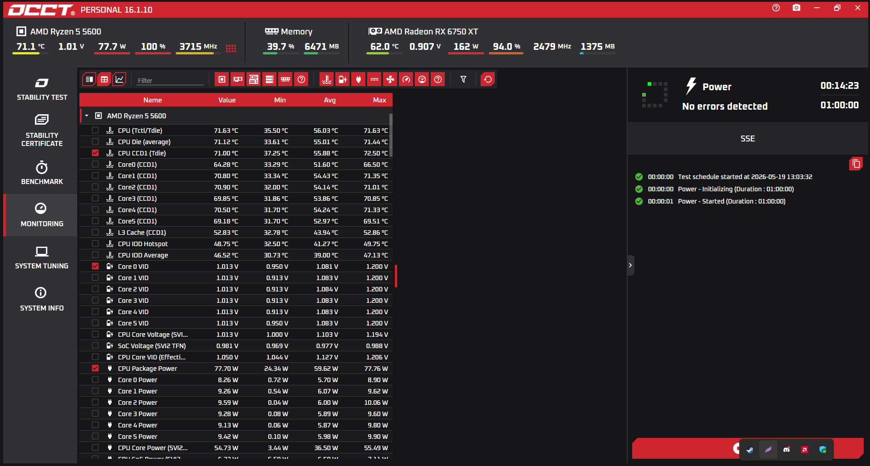Toggle the unknown sensor type question filter
This screenshot has height=466, width=870.
pyautogui.click(x=438, y=79)
